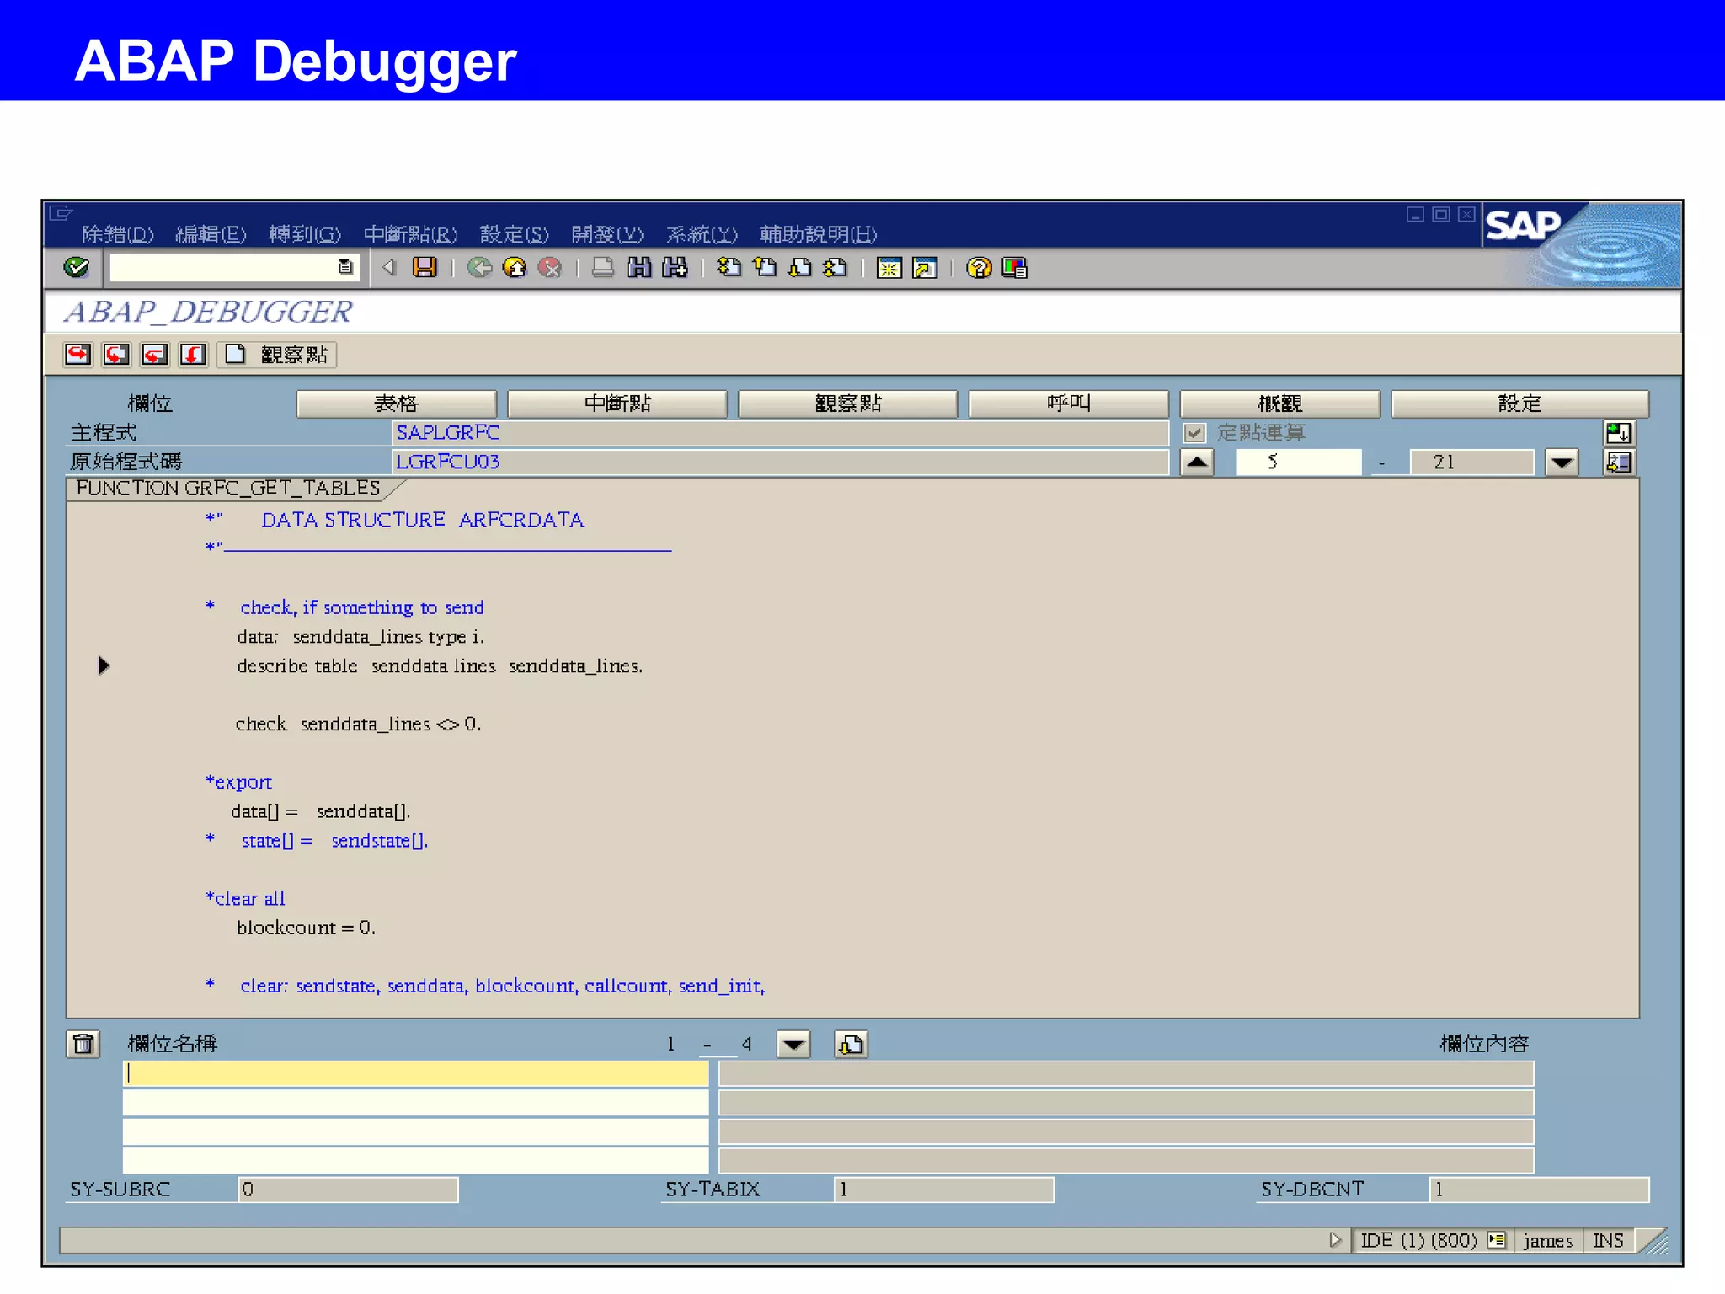Click the icon right of the field range arrow
This screenshot has height=1294, width=1725.
[852, 1045]
